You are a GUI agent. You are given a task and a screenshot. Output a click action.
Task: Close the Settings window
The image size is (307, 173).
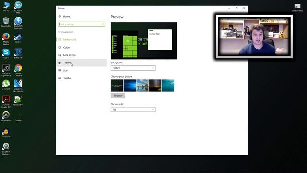coord(244,8)
